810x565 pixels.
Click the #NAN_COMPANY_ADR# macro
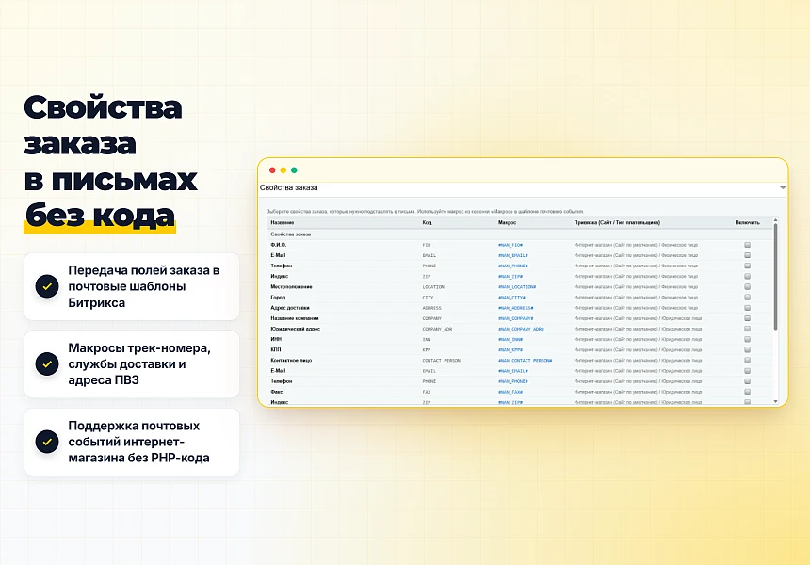point(521,329)
